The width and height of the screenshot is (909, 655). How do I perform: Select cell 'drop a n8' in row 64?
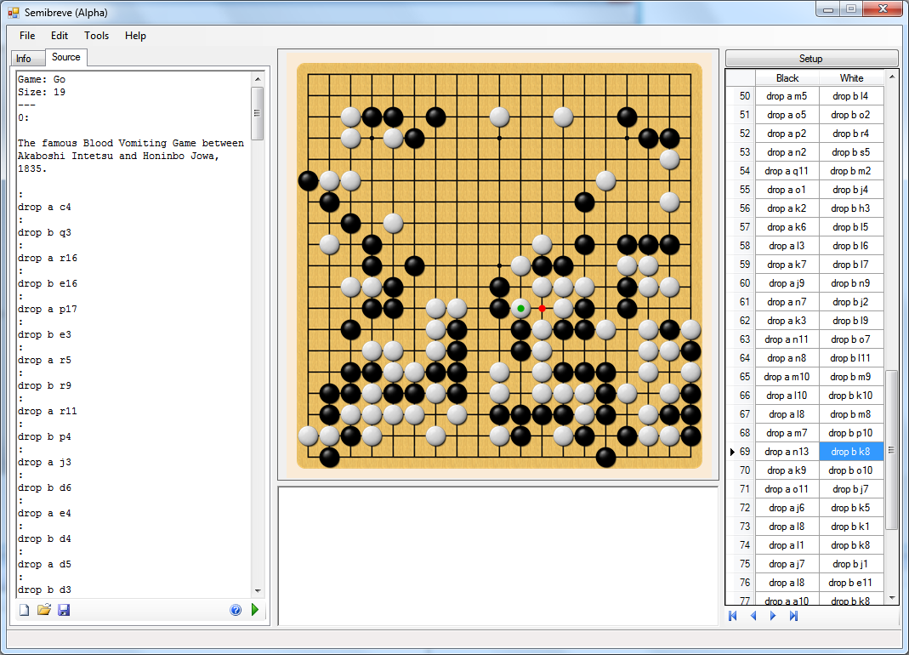click(x=787, y=358)
